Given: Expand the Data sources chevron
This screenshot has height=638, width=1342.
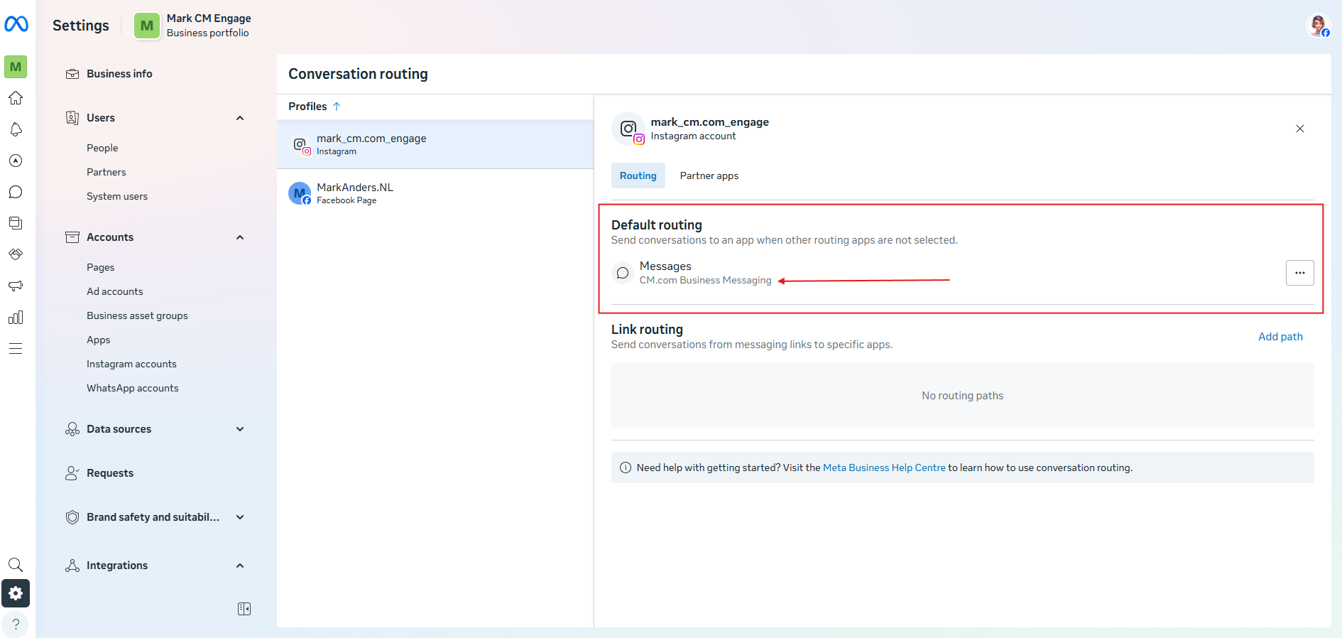Looking at the screenshot, I should click(x=240, y=429).
